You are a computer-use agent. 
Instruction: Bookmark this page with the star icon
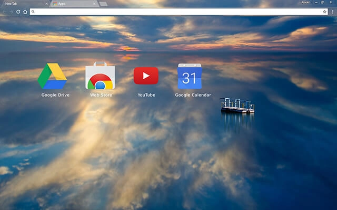324,12
